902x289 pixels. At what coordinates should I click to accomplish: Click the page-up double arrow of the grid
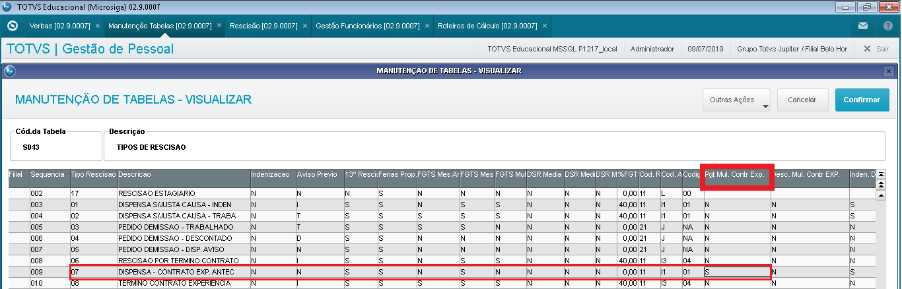pyautogui.click(x=880, y=185)
